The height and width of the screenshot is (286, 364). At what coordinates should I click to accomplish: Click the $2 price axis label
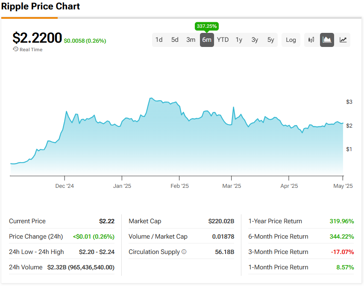pos(349,126)
